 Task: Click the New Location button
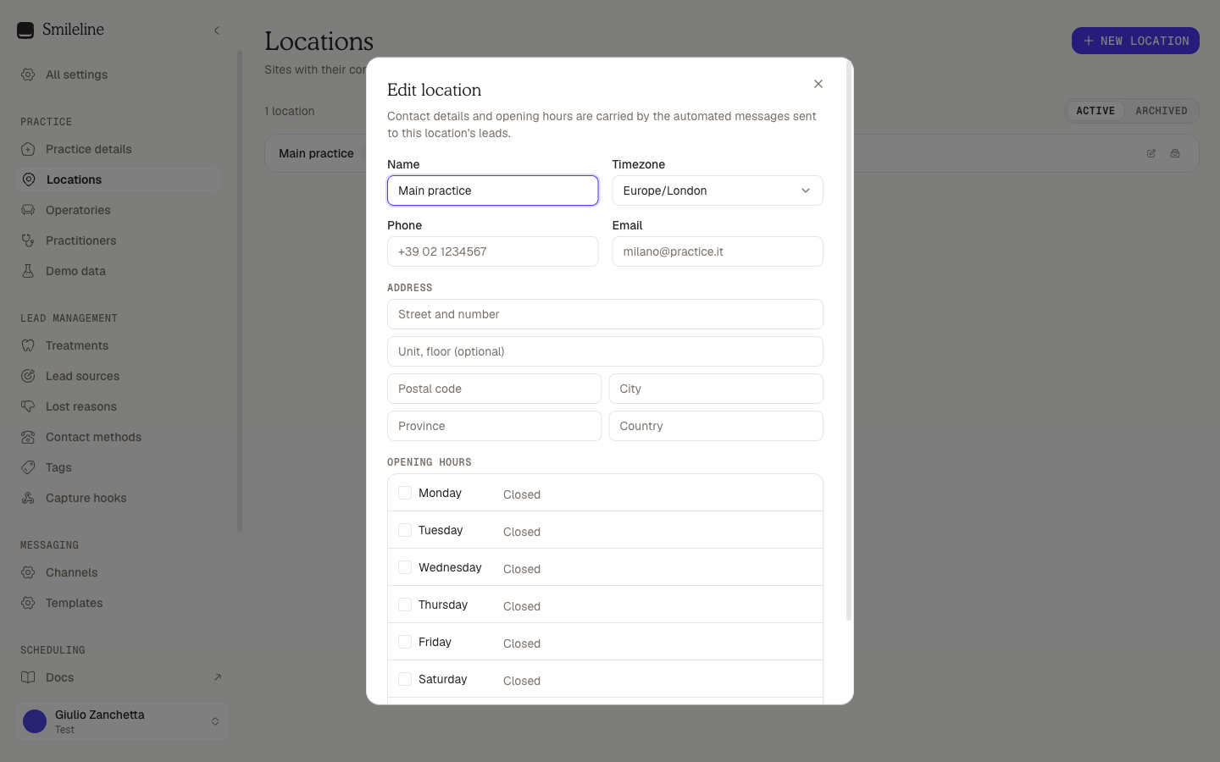pos(1135,41)
